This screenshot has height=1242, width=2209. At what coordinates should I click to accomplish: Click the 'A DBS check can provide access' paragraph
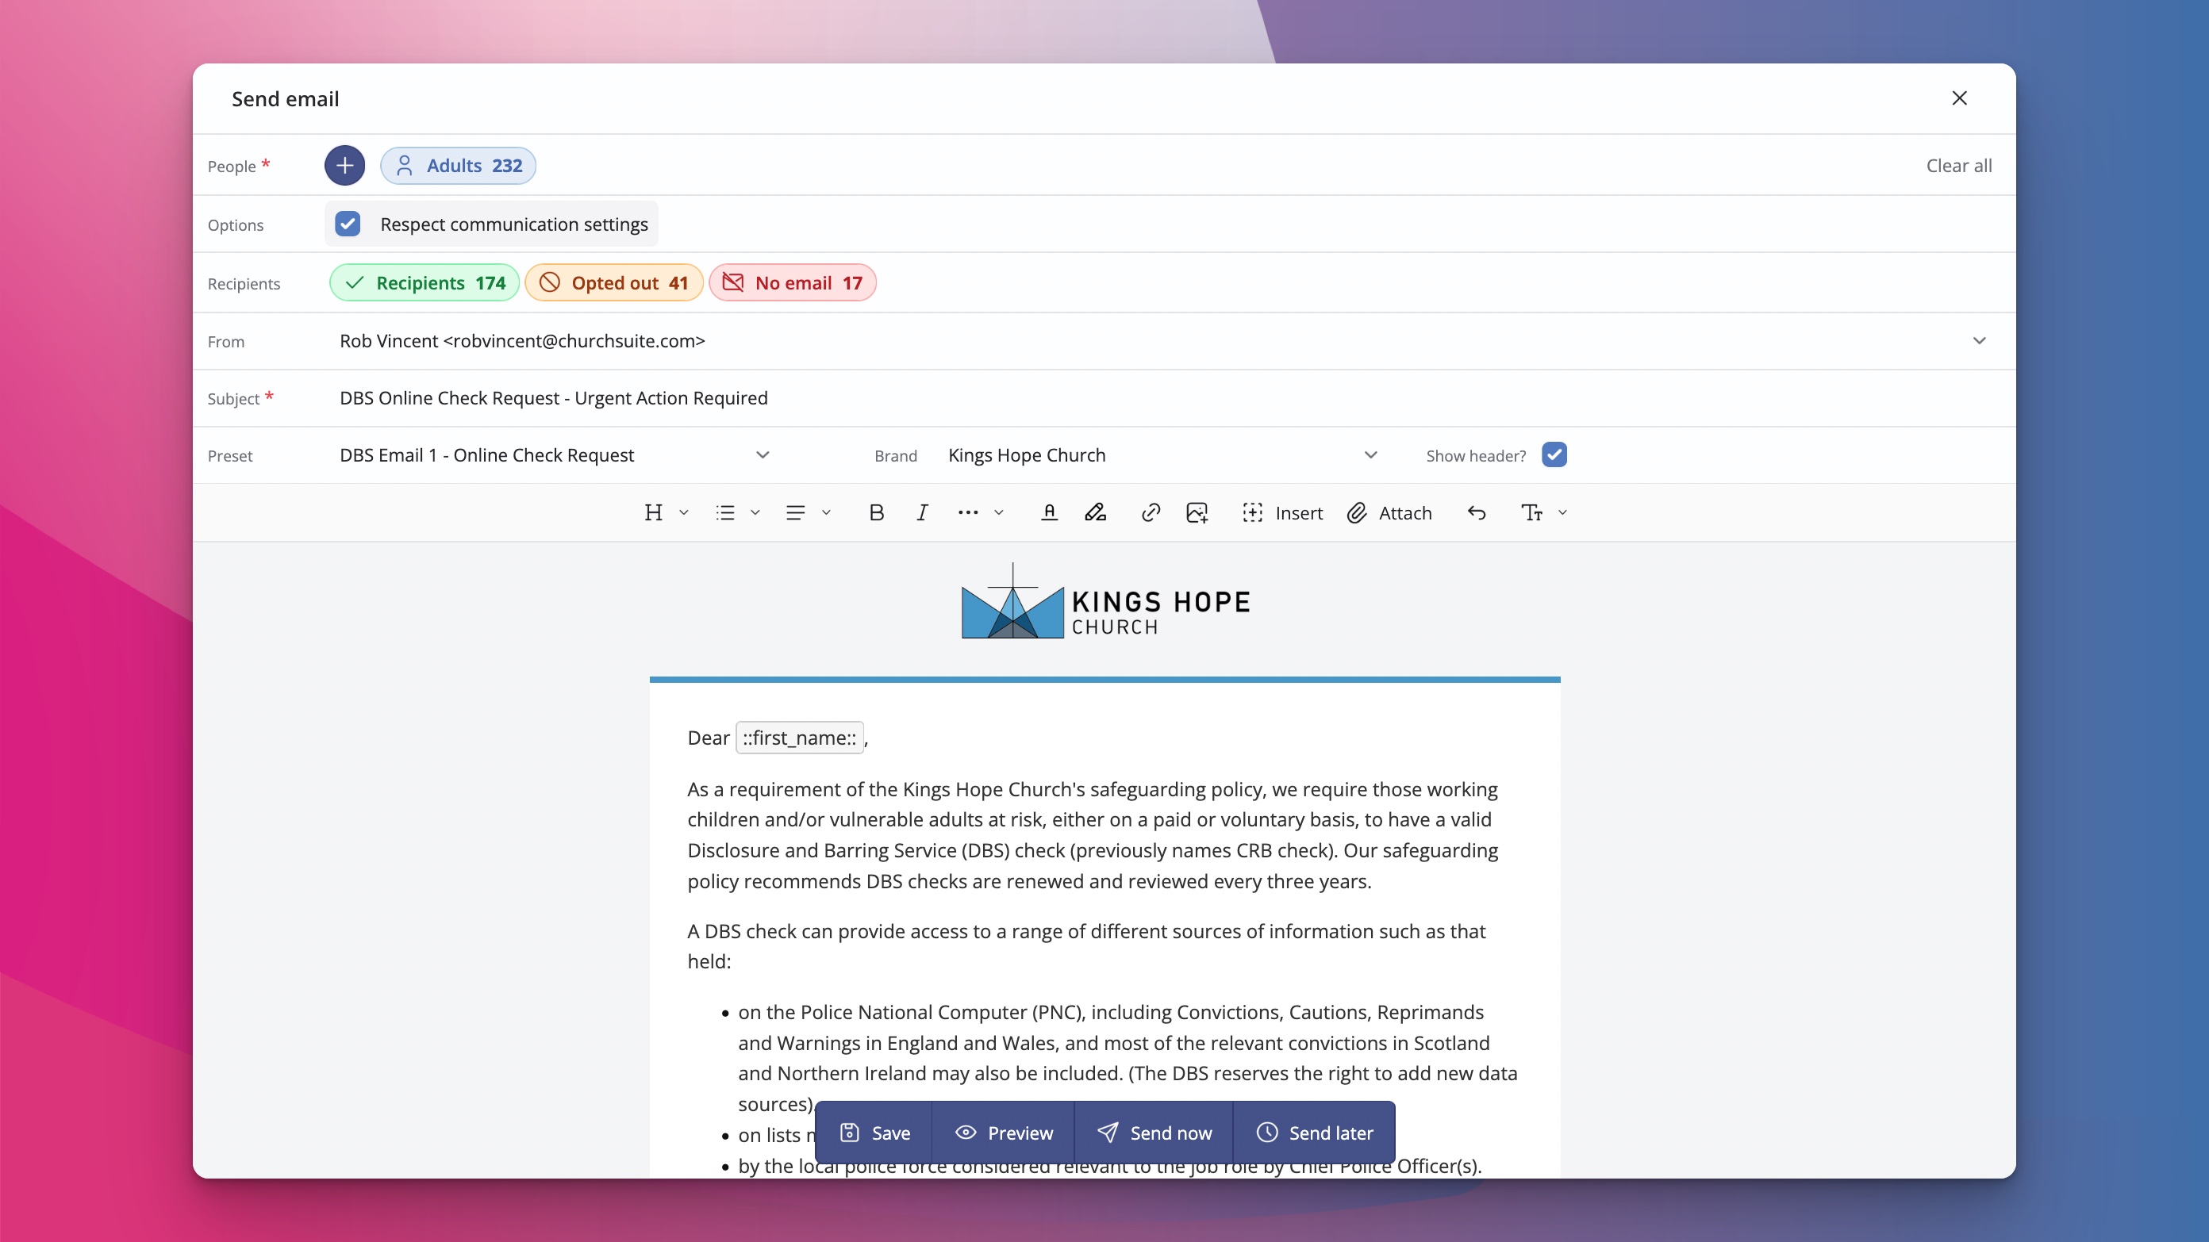[x=1086, y=946]
